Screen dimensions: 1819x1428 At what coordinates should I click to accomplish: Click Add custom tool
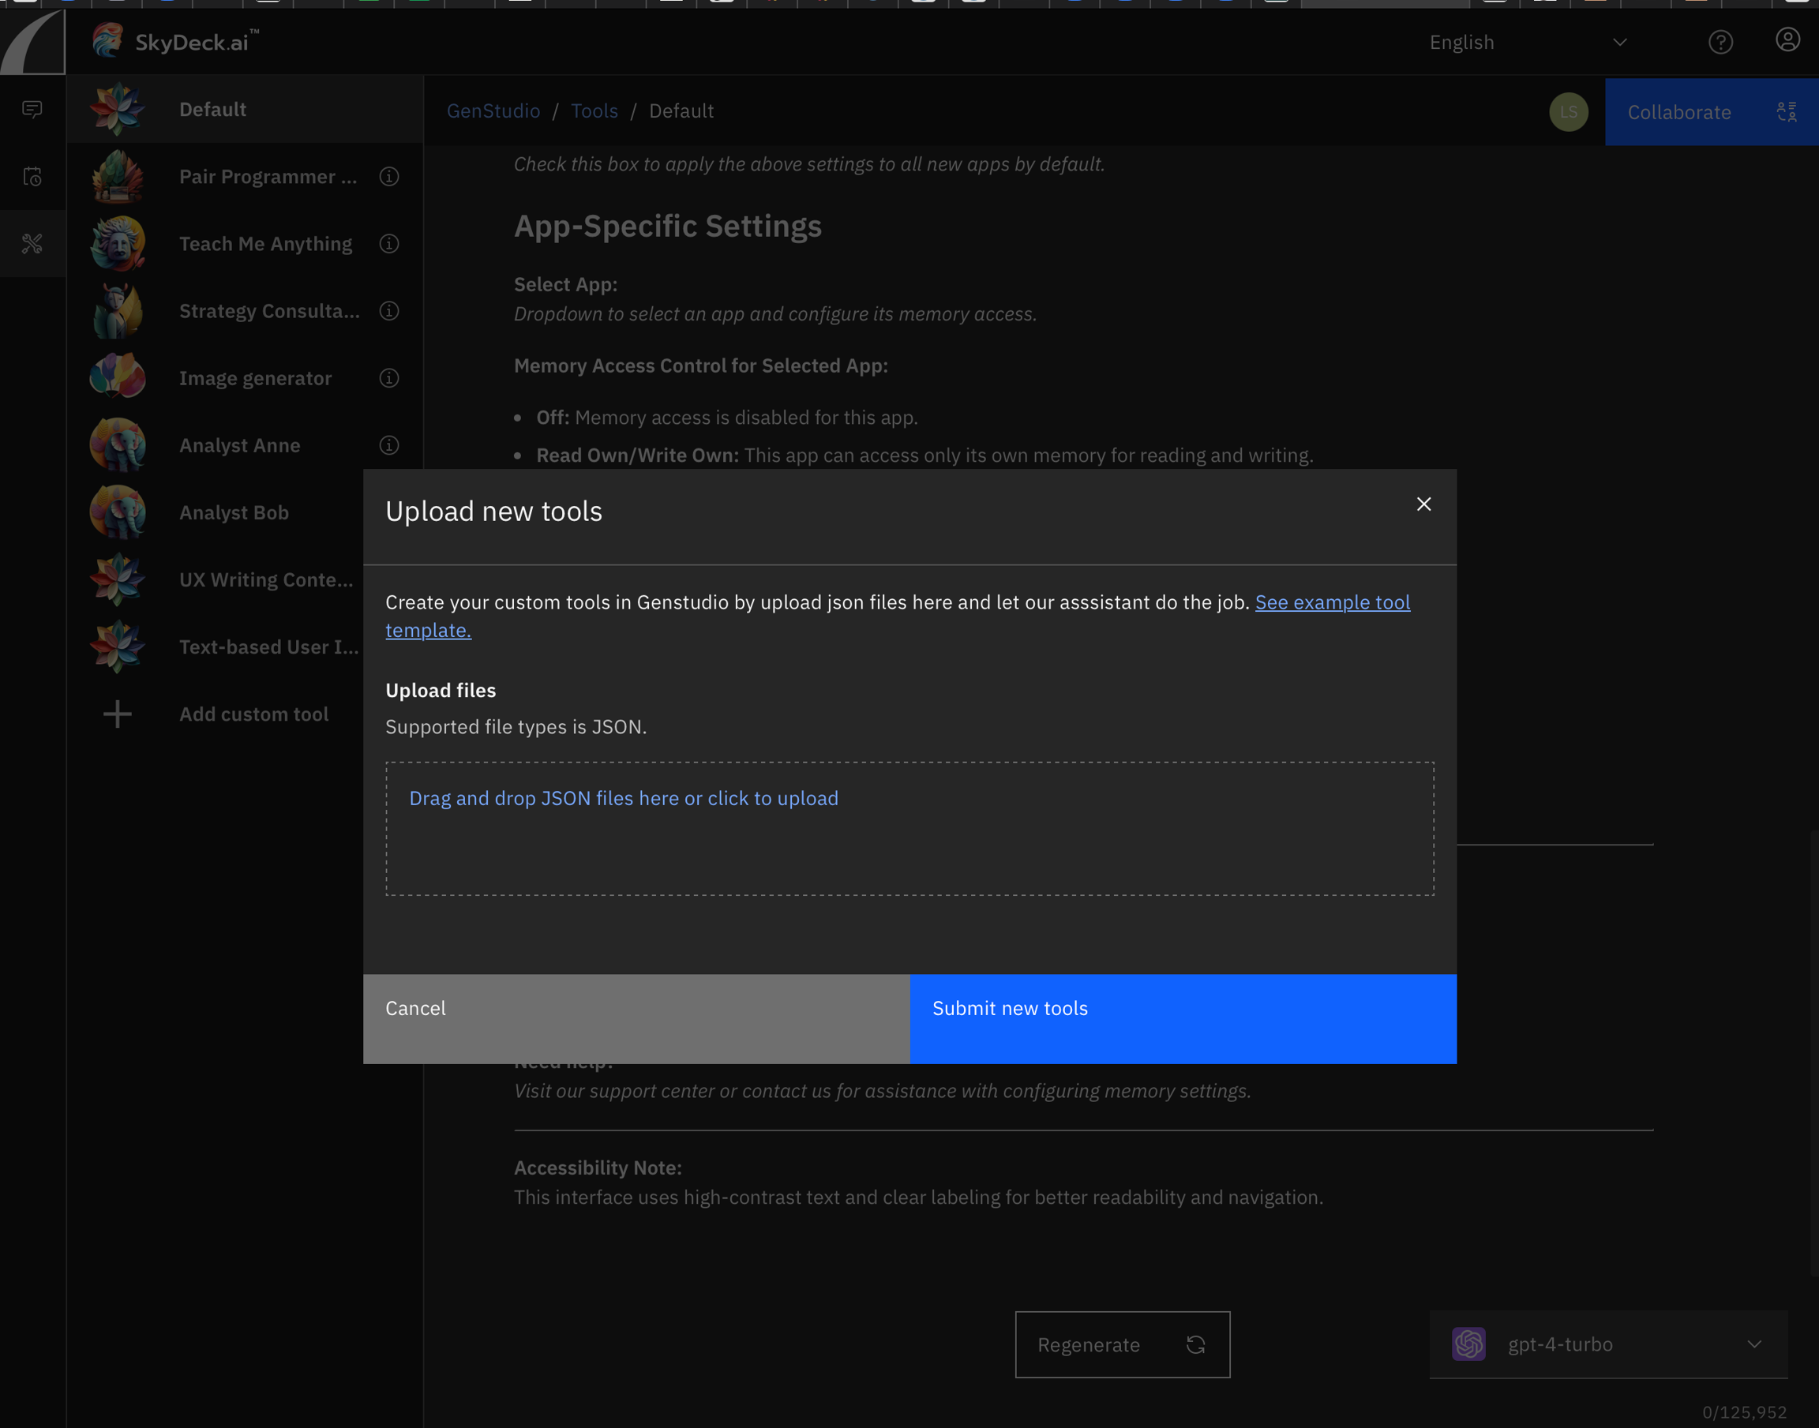216,714
